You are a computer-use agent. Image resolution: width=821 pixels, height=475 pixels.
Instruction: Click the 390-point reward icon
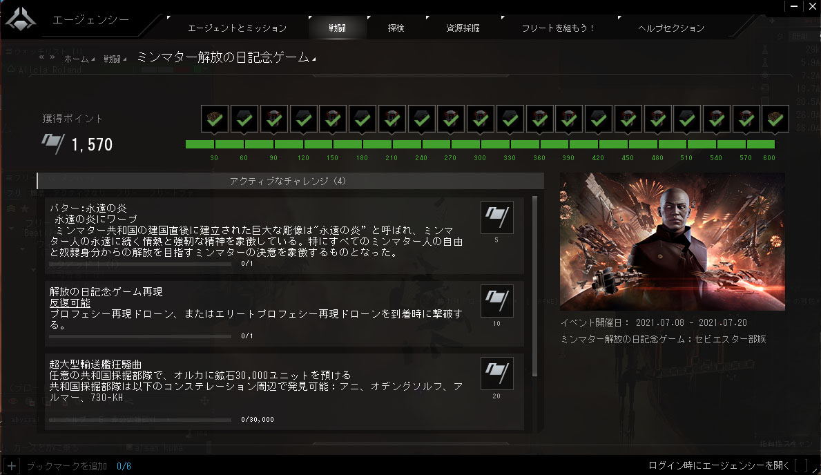coord(569,119)
